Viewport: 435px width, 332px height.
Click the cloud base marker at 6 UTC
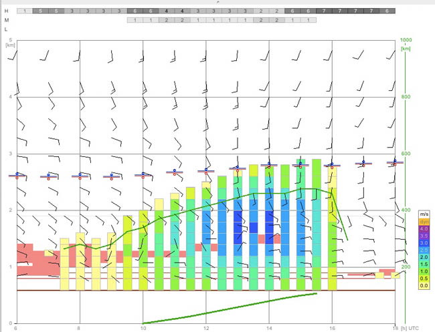pos(17,176)
